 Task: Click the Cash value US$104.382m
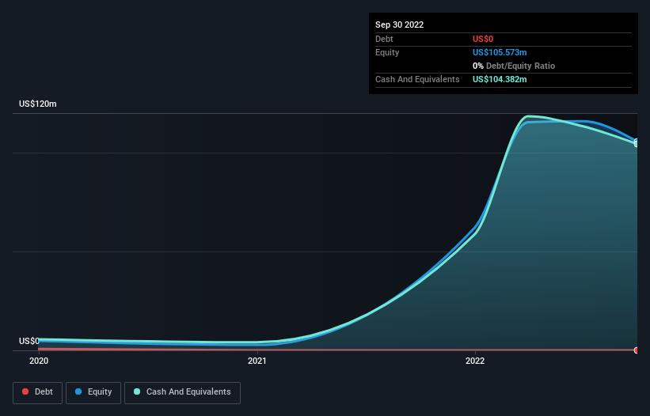(x=500, y=79)
